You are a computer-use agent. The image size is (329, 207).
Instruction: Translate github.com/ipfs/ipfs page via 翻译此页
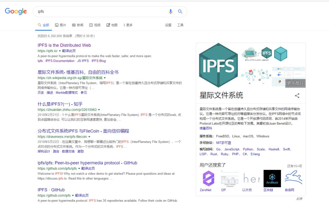click(x=88, y=168)
